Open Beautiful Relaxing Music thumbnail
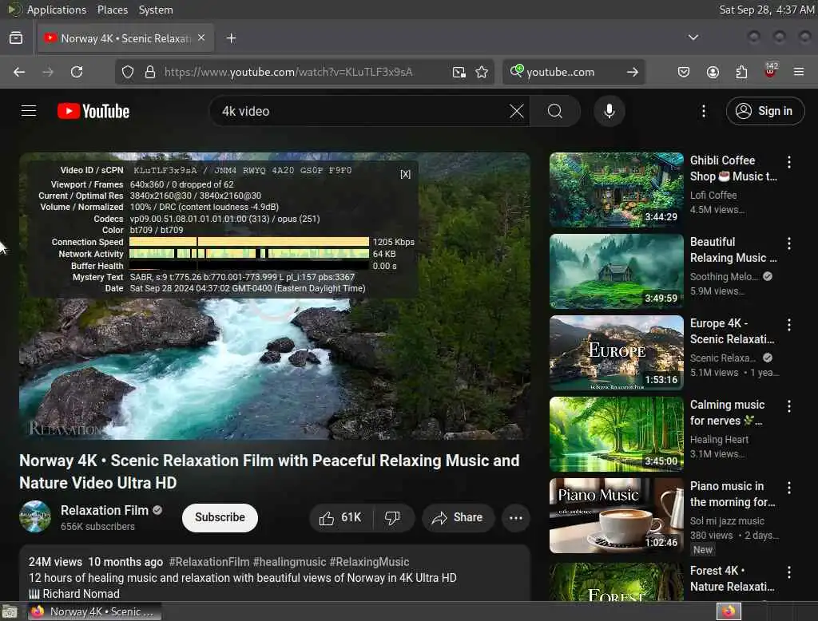Screen dimensions: 818x621 (x=616, y=271)
